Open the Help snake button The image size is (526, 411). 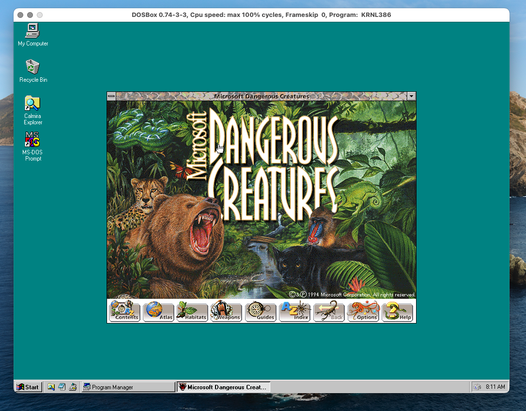coord(398,311)
